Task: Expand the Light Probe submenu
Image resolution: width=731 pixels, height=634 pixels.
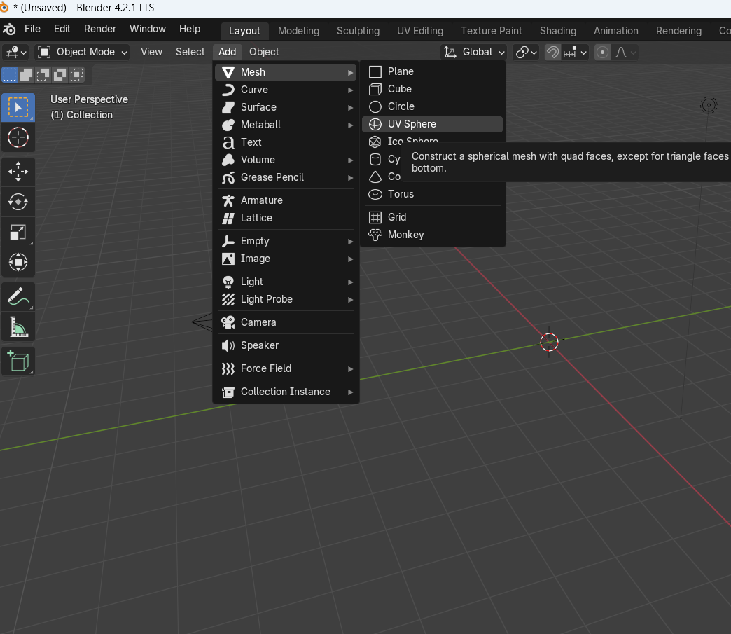Action: (x=286, y=299)
